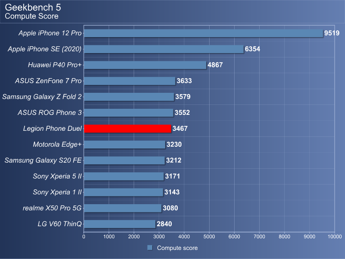The height and width of the screenshot is (259, 345).
Task: Click the Apple iPhone 12 Pro bar
Action: 203,33
